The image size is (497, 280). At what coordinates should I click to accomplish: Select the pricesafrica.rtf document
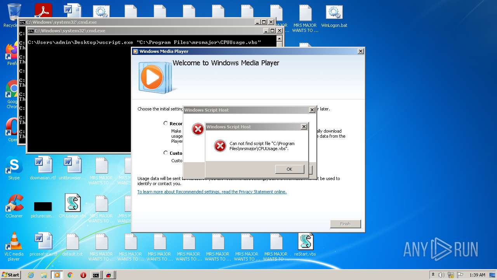click(43, 244)
